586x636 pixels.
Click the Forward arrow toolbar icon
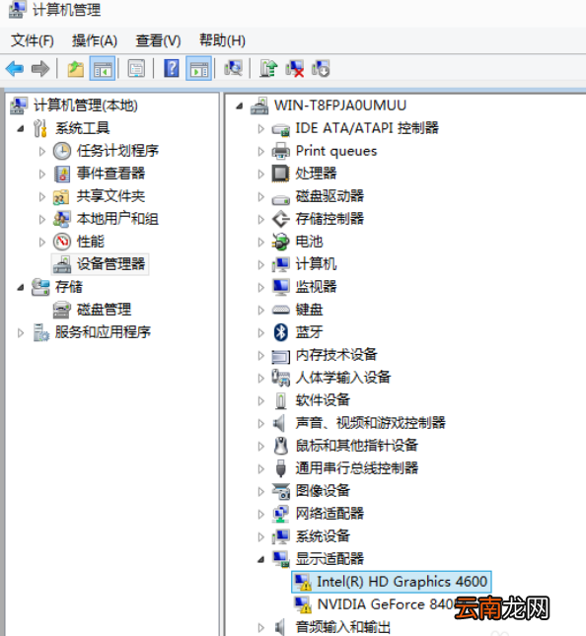[x=40, y=69]
